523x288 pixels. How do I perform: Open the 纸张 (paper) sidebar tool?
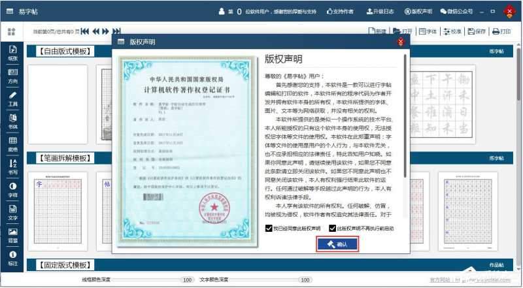12,52
